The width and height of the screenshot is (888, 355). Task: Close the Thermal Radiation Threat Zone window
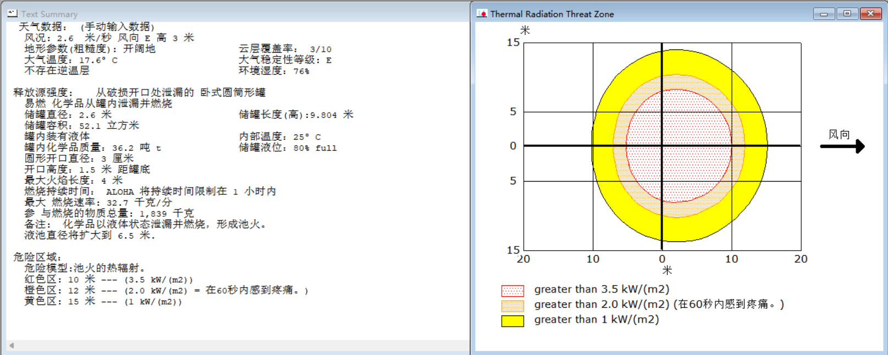point(870,14)
